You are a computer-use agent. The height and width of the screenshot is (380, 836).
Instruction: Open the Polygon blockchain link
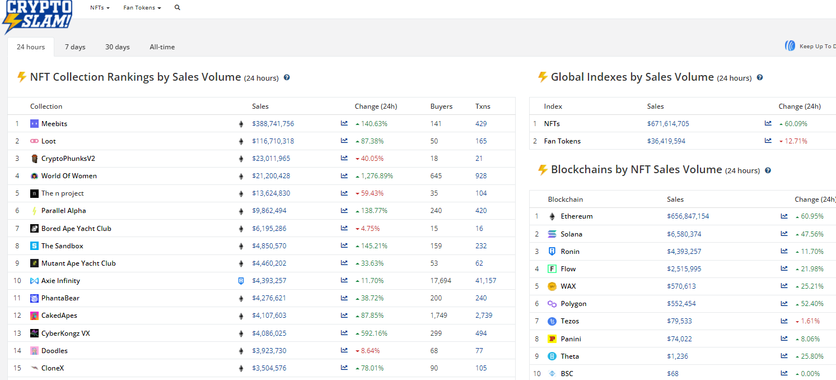tap(574, 304)
